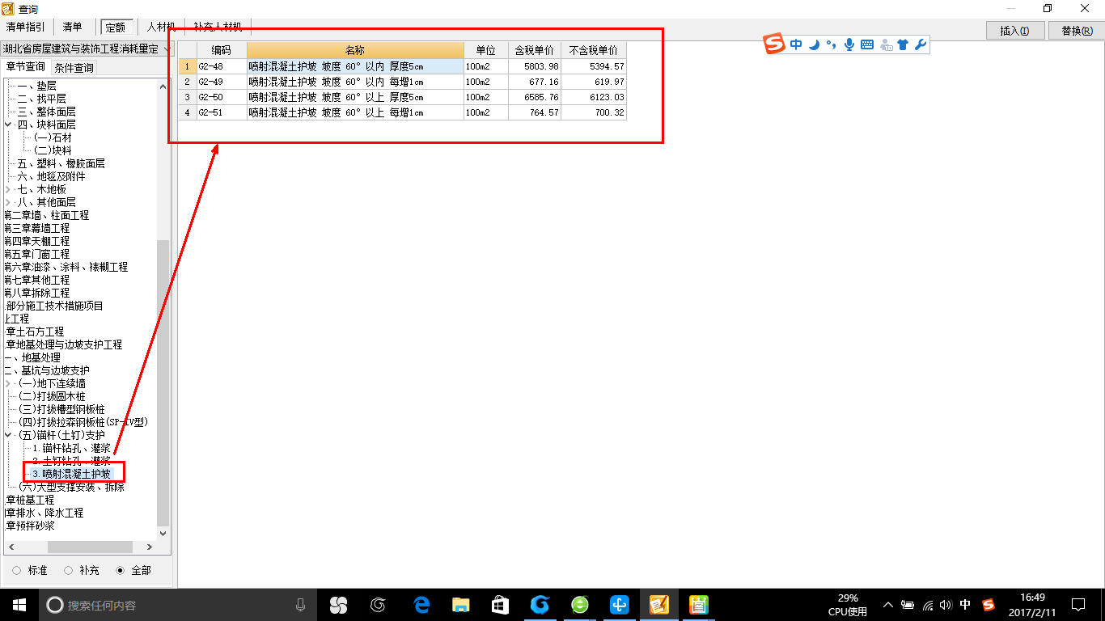Select the 全部 radio button
This screenshot has height=621, width=1105.
tap(121, 570)
